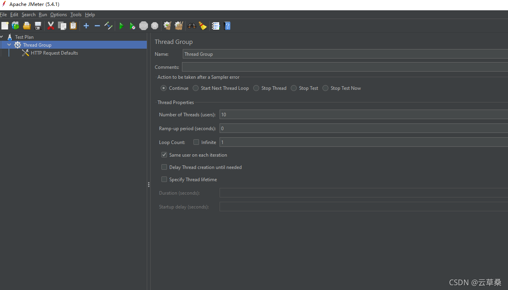Image resolution: width=508 pixels, height=290 pixels.
Task: Click the Stop sign icon
Action: click(x=144, y=26)
